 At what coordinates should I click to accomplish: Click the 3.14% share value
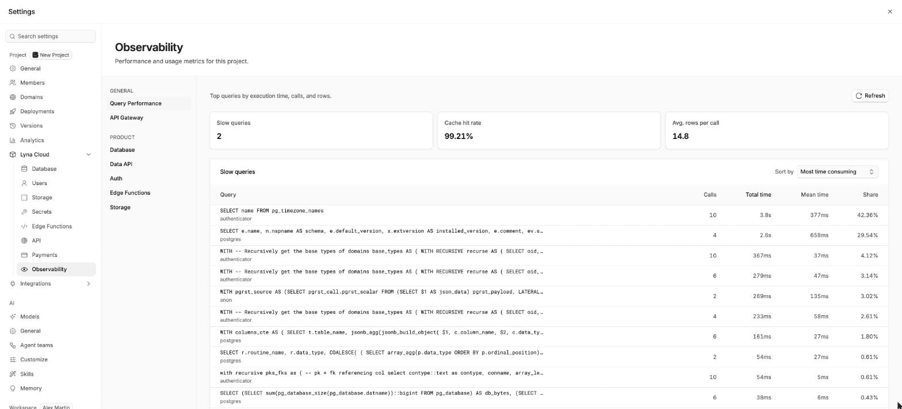click(x=869, y=276)
